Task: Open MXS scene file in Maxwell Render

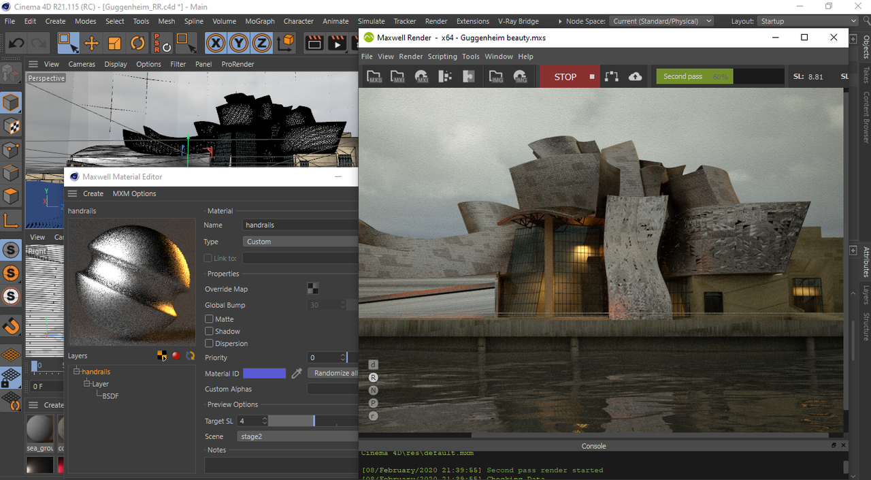Action: pyautogui.click(x=374, y=77)
